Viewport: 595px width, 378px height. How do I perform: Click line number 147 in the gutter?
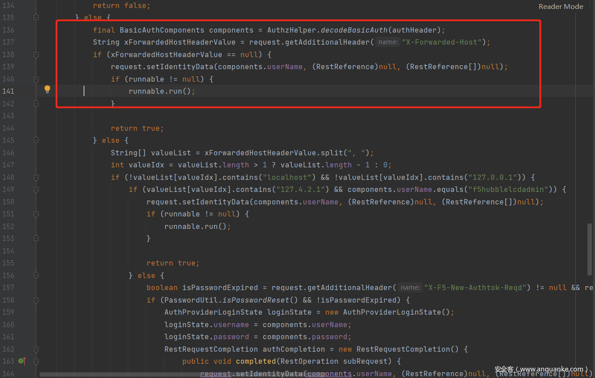pyautogui.click(x=8, y=165)
